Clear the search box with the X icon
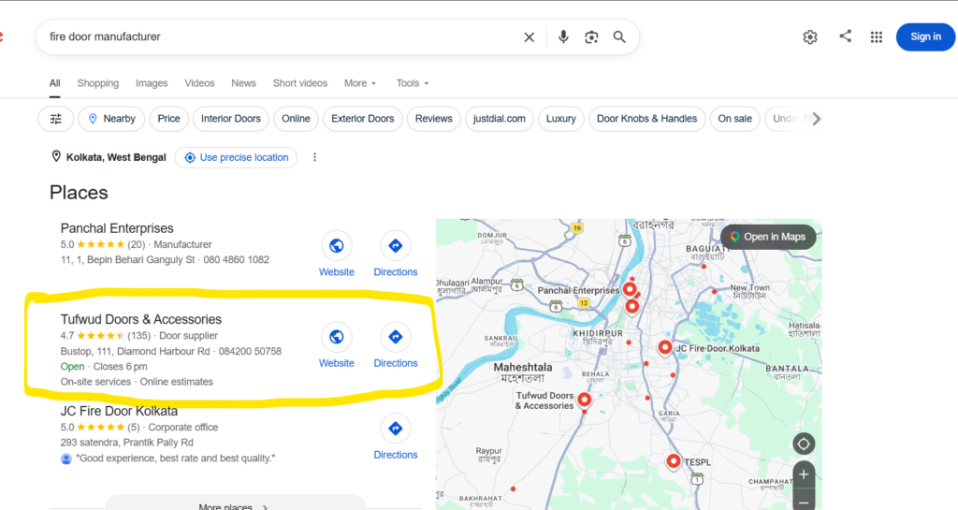958x510 pixels. (x=530, y=37)
